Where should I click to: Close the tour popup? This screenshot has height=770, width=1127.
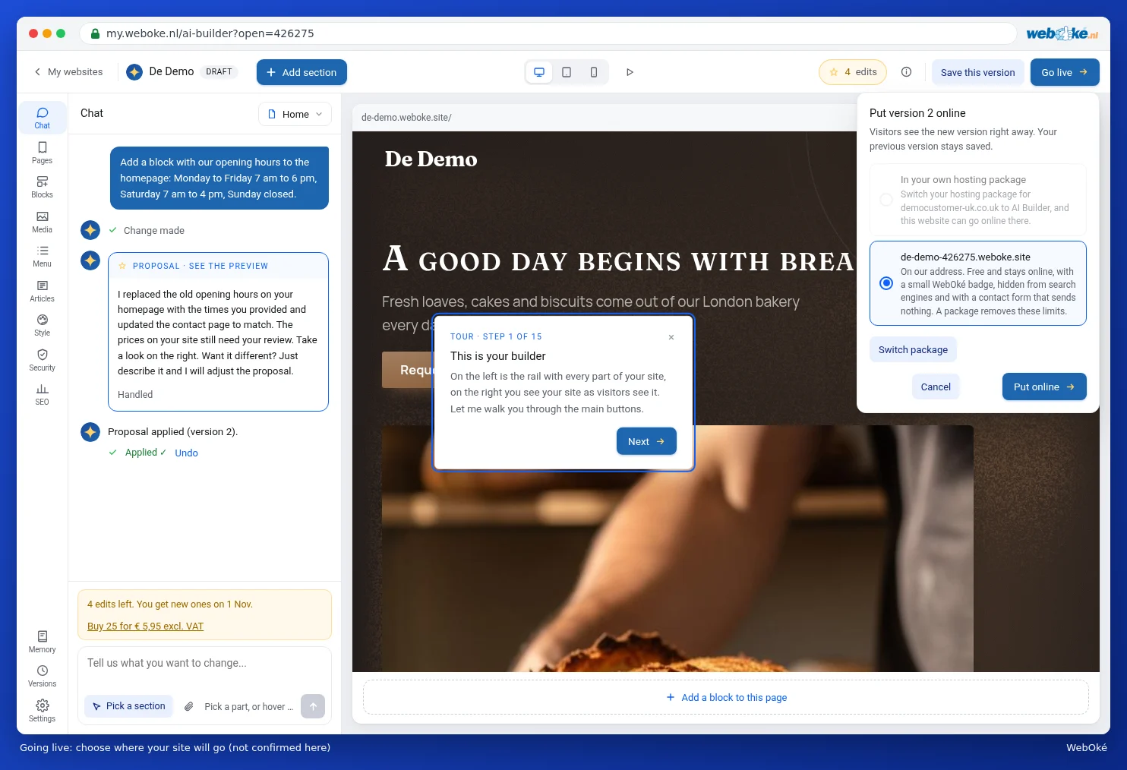pos(671,337)
